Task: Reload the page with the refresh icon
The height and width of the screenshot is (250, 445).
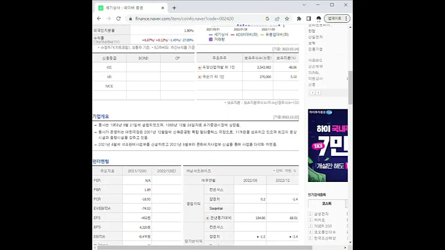Action: (x=118, y=19)
